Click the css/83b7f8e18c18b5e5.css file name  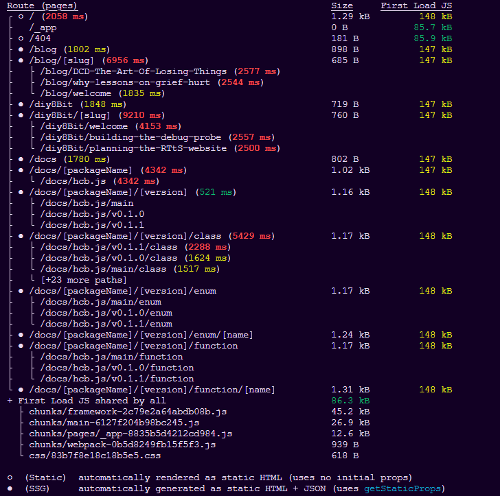95,456
